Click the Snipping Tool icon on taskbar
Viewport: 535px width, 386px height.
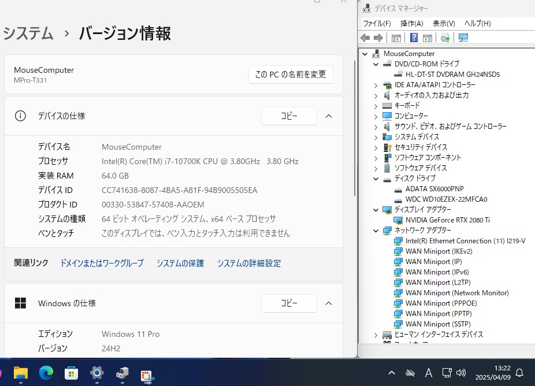tap(147, 376)
